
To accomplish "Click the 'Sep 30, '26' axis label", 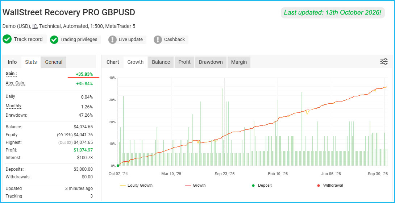I will click(x=378, y=174).
